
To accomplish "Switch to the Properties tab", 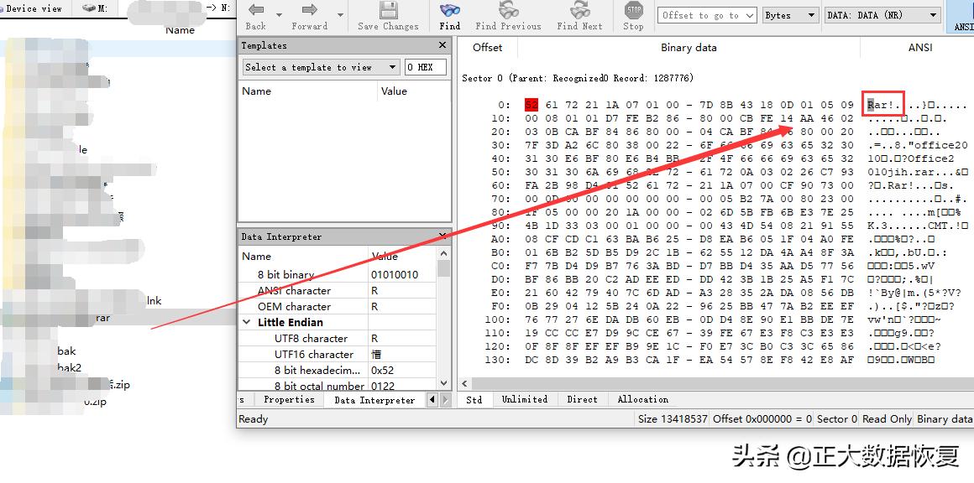I will (x=289, y=400).
